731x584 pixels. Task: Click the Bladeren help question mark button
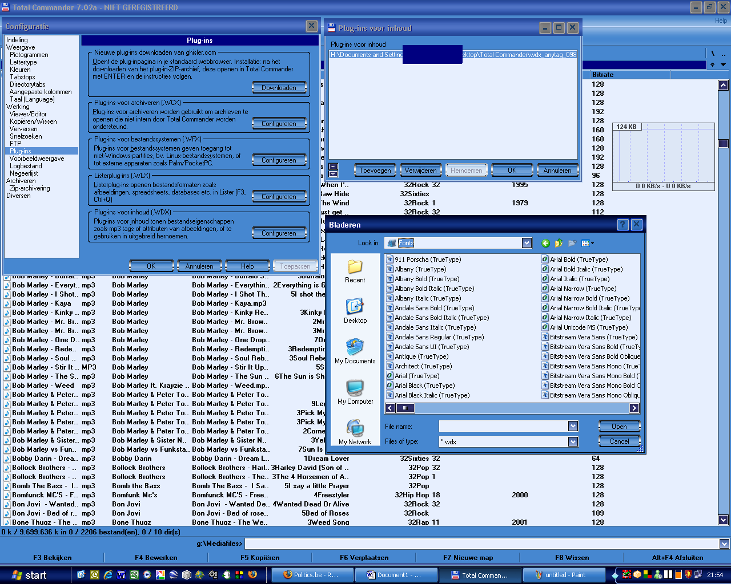[x=623, y=225]
